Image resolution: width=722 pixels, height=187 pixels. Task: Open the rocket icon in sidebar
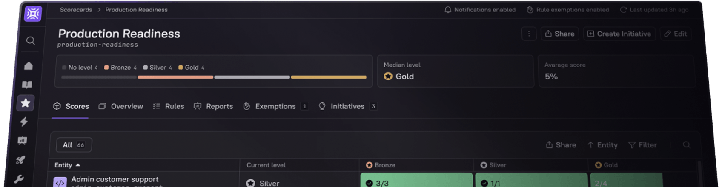point(21,160)
